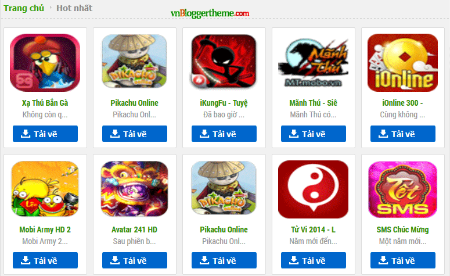Download Xạ Thủ Bắn Gà via Tải về
Image resolution: width=450 pixels, height=276 pixels.
(x=45, y=134)
